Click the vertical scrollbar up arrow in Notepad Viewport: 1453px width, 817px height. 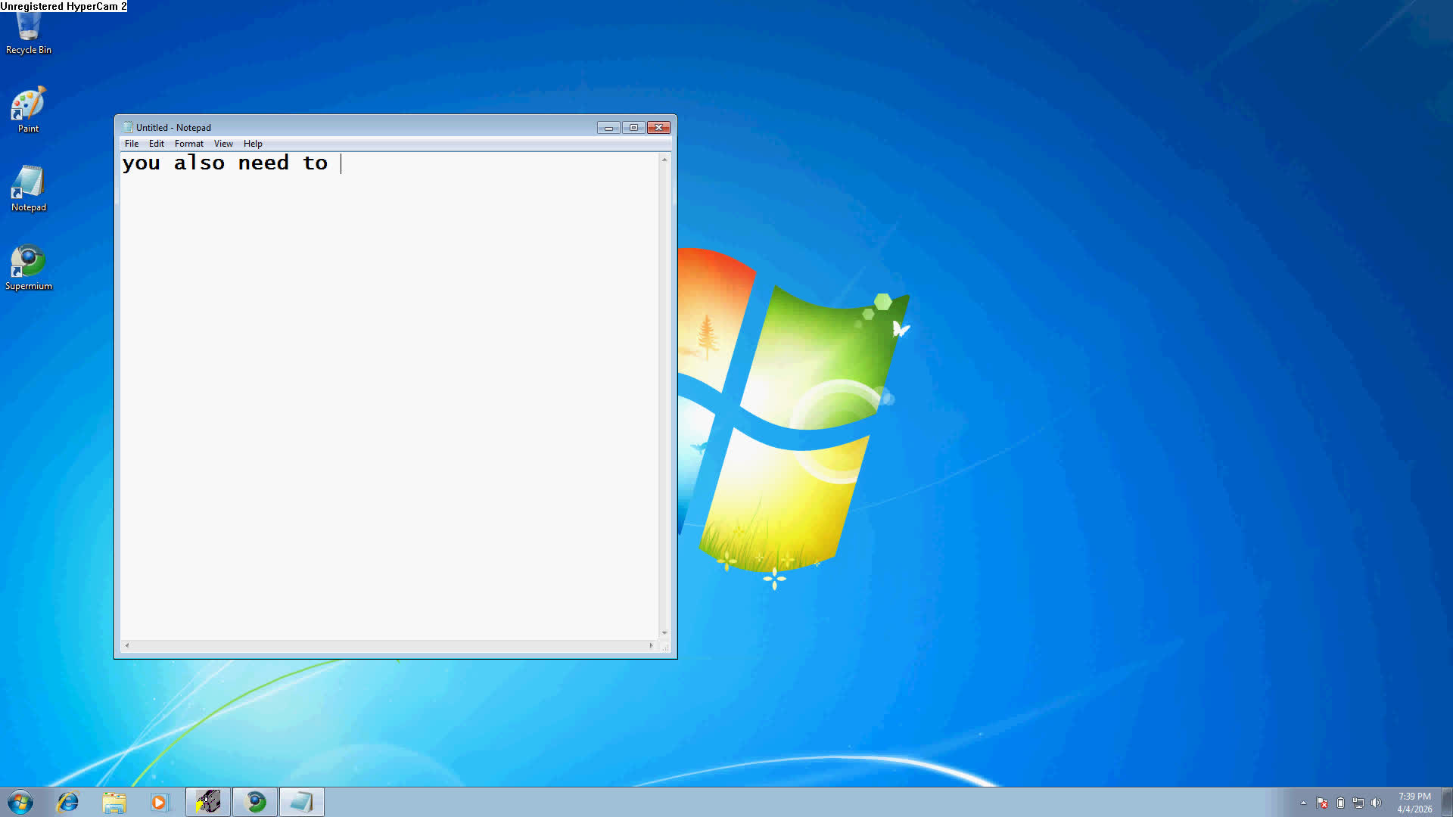[664, 159]
